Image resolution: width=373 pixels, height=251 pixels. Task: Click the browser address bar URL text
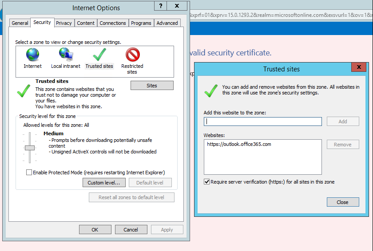pos(282,15)
